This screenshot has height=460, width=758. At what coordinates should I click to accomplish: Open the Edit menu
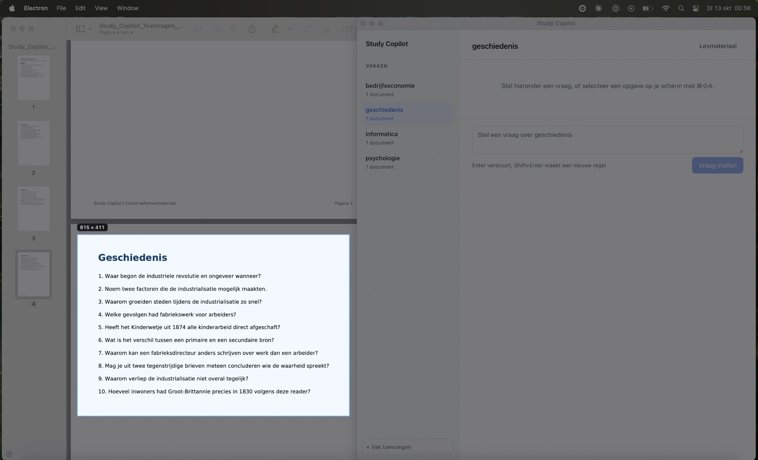tap(80, 8)
